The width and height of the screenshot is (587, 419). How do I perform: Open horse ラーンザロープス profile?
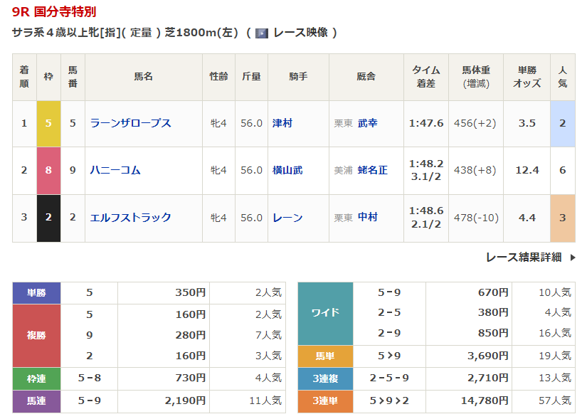(x=130, y=123)
